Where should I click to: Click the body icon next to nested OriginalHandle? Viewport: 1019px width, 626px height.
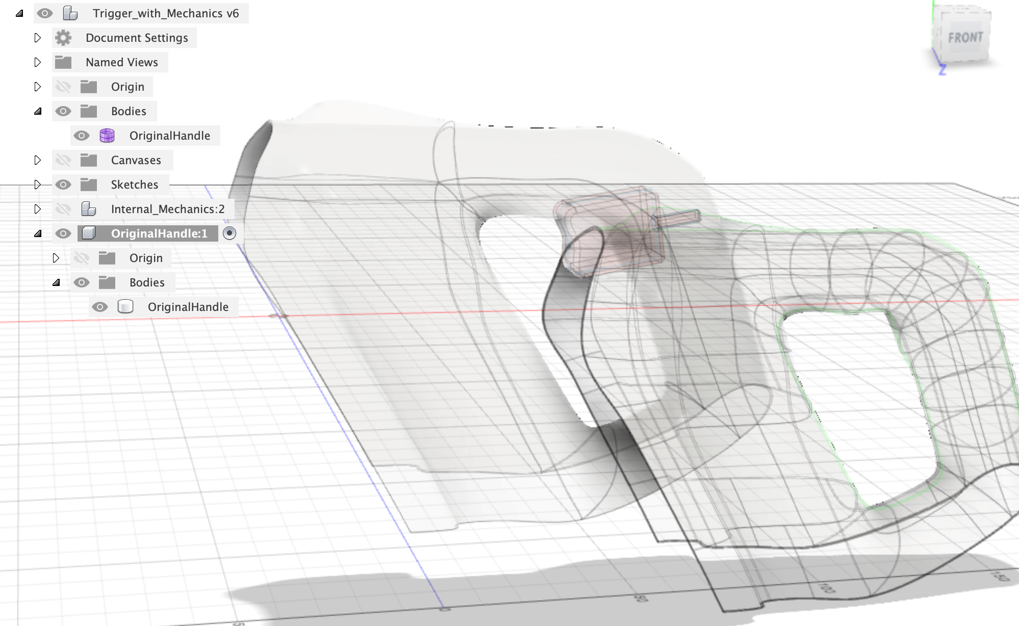pyautogui.click(x=126, y=306)
